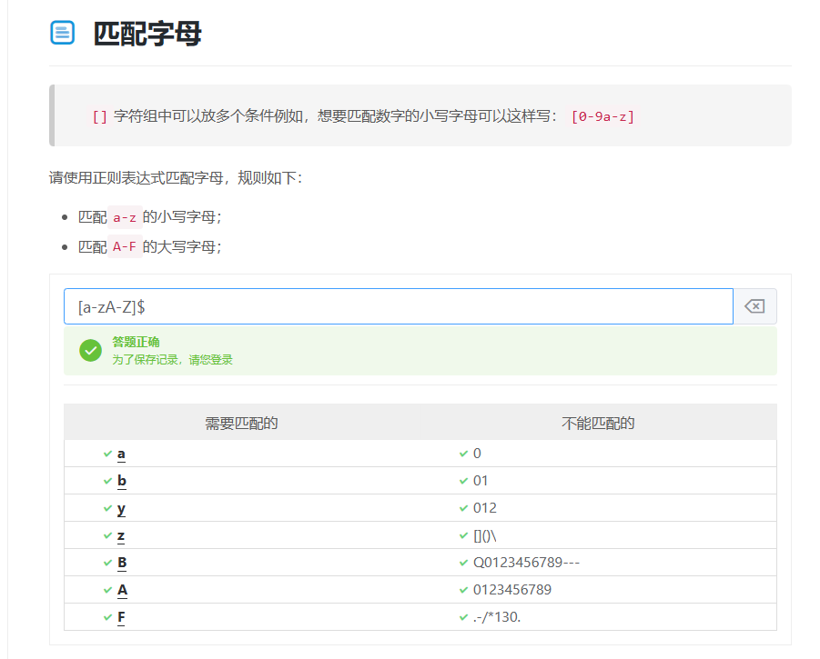
Task: Click the check mark beside .-/*130.
Action: pos(463,617)
